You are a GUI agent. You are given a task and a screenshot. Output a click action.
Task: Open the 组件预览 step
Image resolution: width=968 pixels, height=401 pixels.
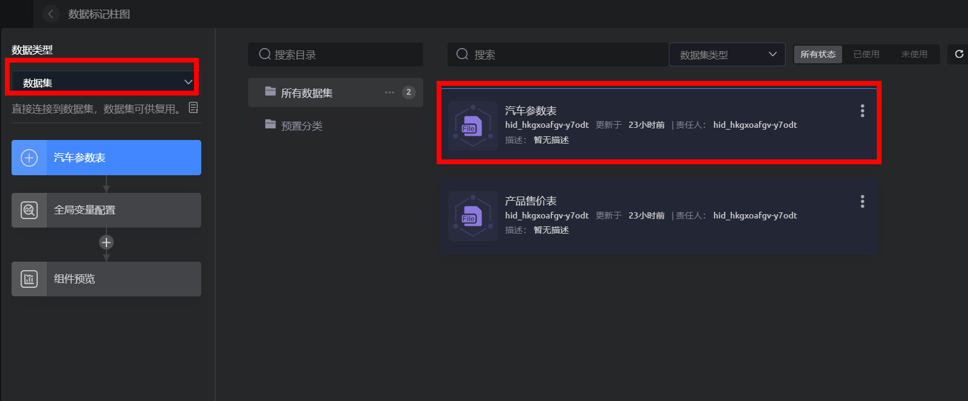click(x=106, y=279)
